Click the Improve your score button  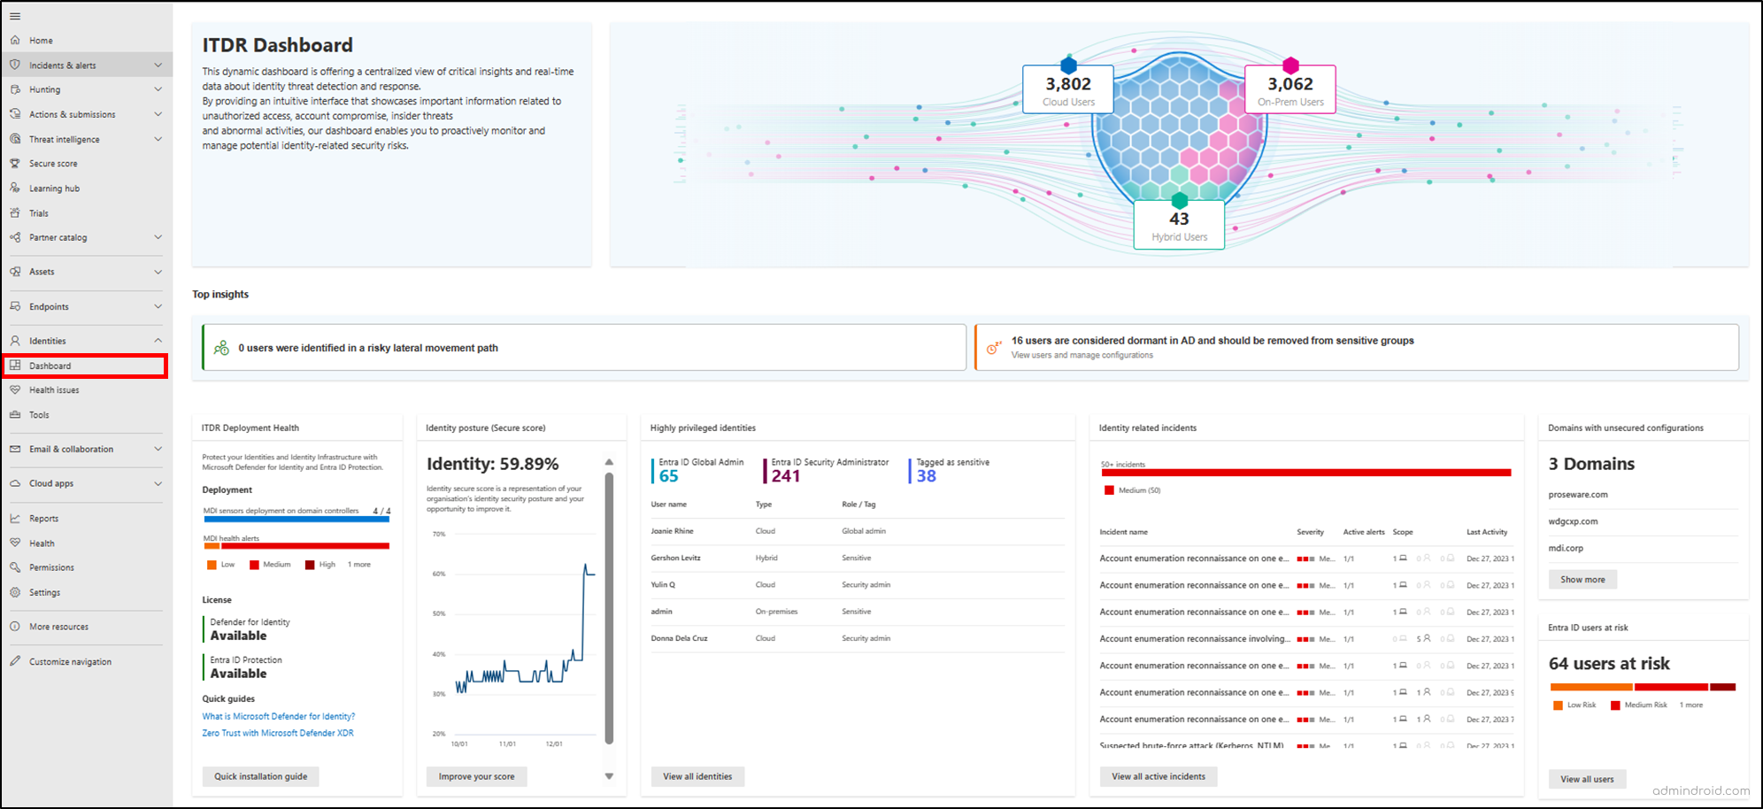tap(476, 776)
